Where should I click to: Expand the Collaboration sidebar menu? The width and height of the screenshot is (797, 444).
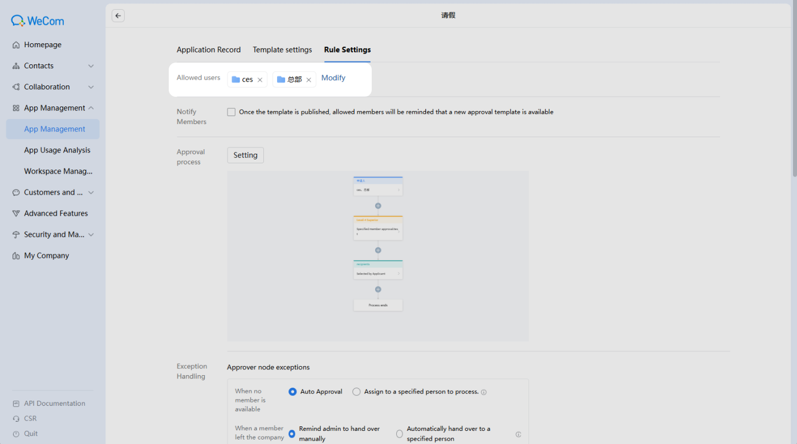[x=52, y=87]
